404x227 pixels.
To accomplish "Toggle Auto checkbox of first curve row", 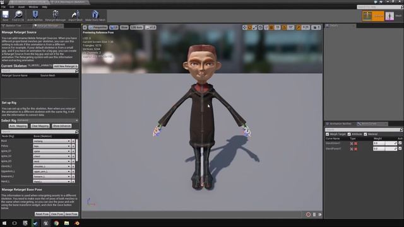I will [400, 143].
